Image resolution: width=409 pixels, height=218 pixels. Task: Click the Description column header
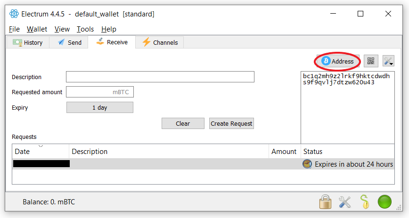click(169, 152)
